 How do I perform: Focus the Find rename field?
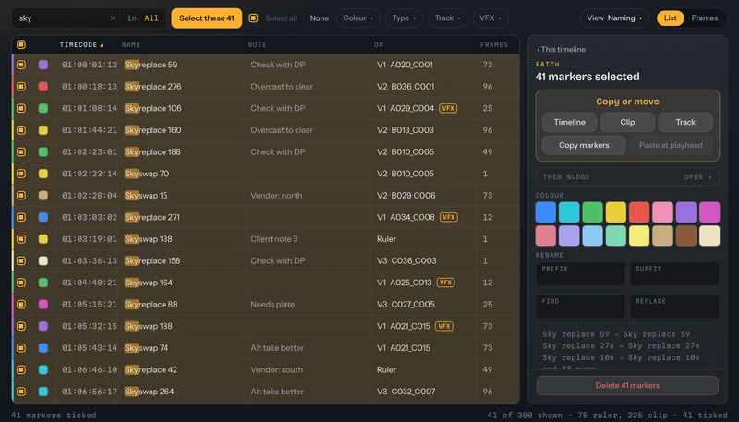pos(581,307)
